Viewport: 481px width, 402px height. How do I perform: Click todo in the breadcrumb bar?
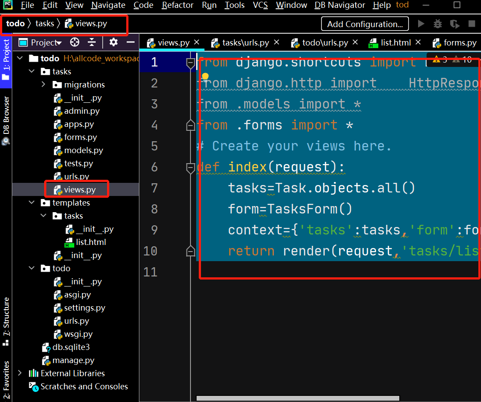tap(15, 23)
